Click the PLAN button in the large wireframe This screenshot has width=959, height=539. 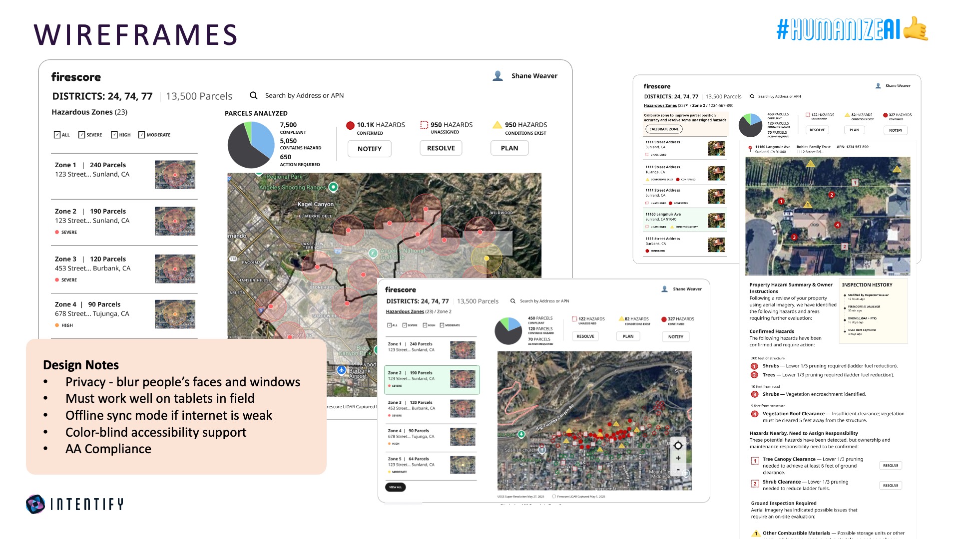[509, 148]
